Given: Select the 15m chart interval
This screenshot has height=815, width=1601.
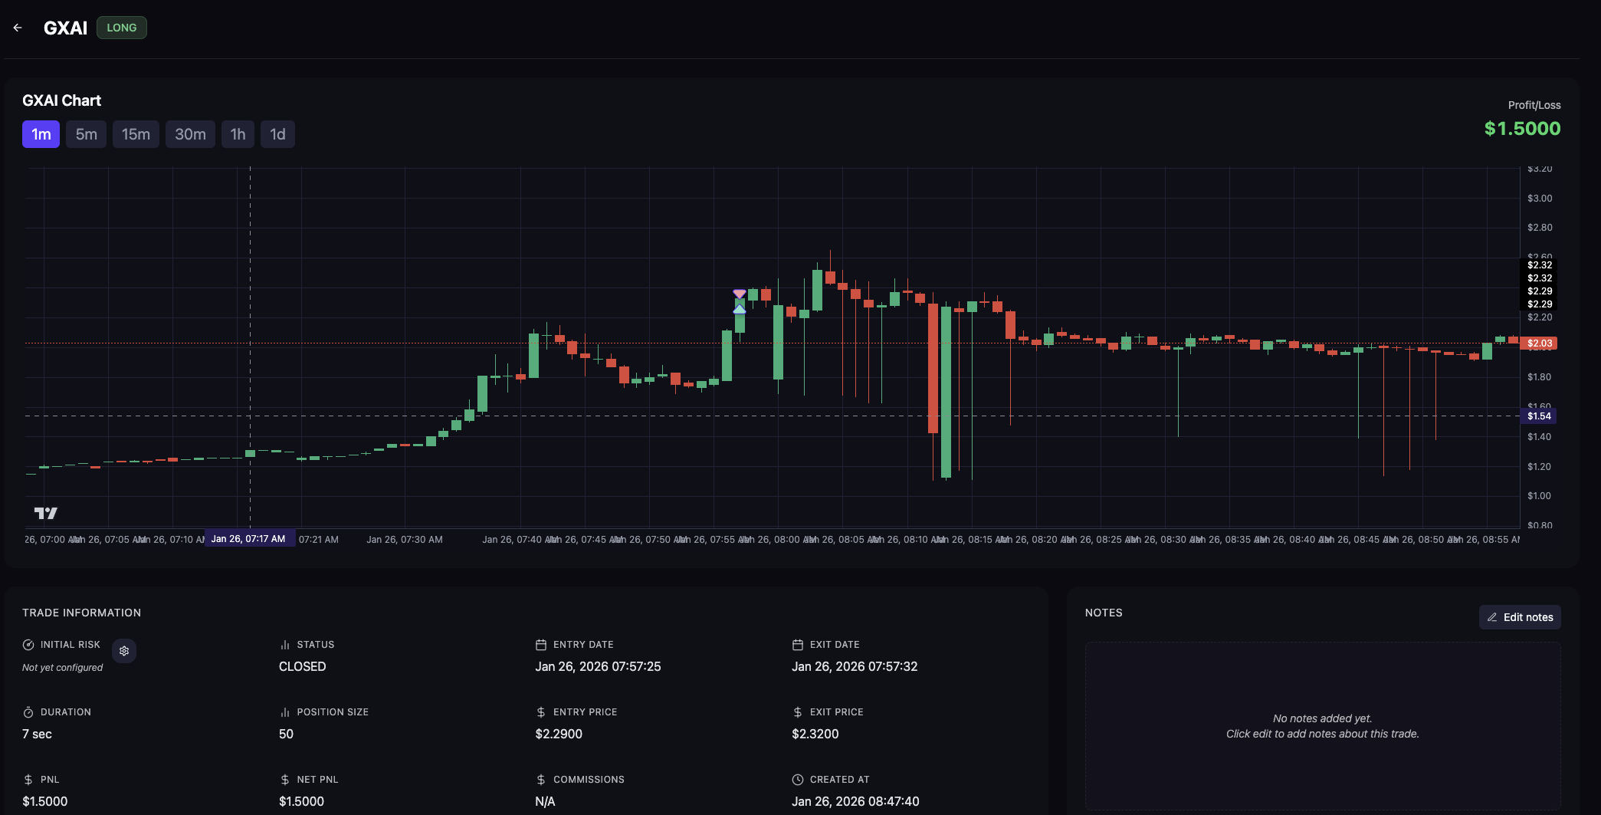Looking at the screenshot, I should tap(136, 134).
